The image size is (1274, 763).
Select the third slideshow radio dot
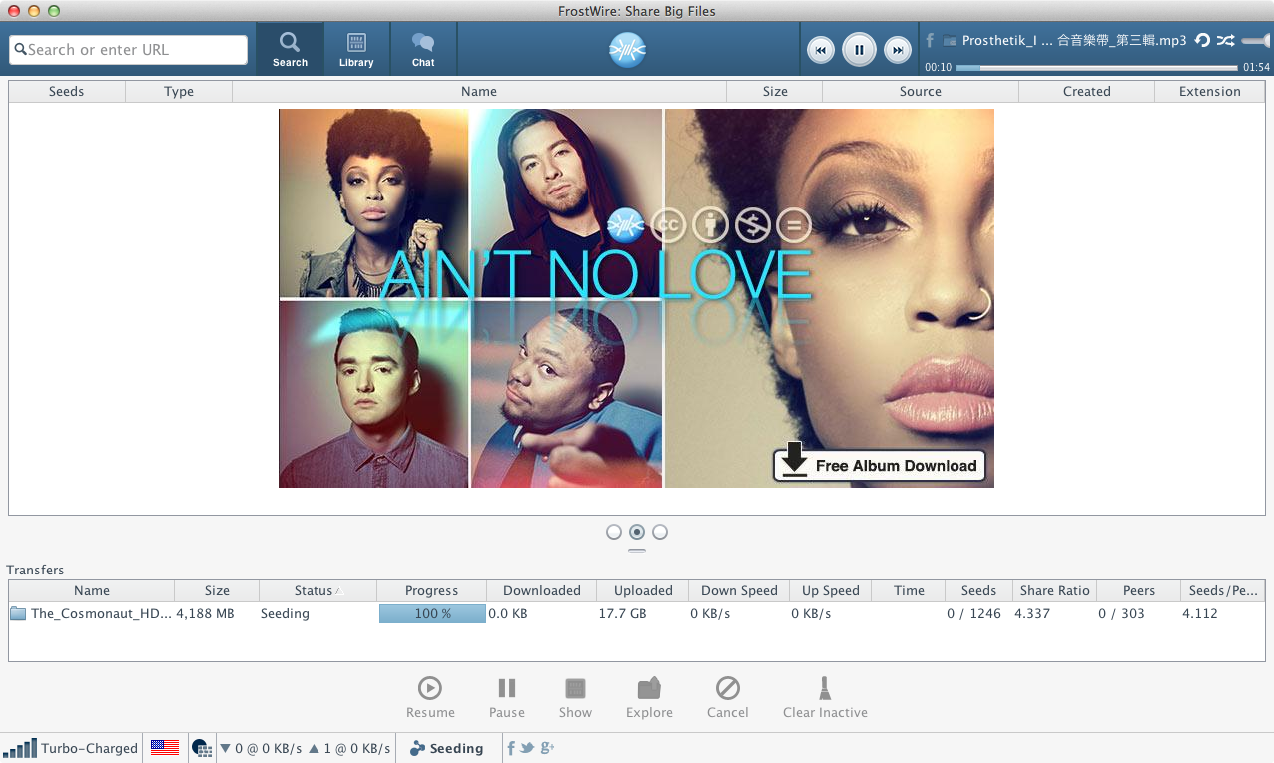click(660, 532)
